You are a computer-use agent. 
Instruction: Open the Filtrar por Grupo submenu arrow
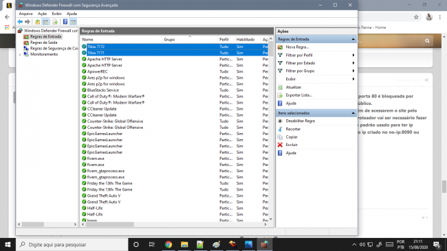point(353,71)
